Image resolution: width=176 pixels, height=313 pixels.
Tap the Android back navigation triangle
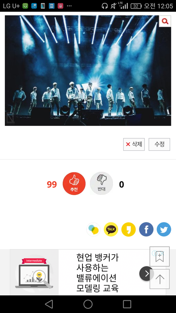point(49,304)
